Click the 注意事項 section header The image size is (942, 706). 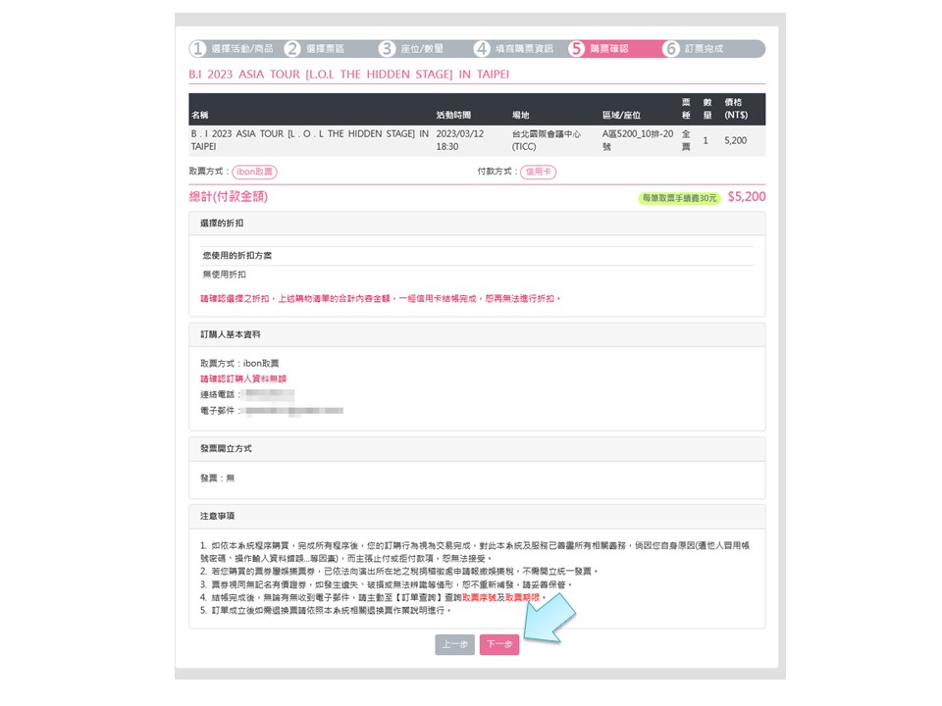[x=218, y=516]
